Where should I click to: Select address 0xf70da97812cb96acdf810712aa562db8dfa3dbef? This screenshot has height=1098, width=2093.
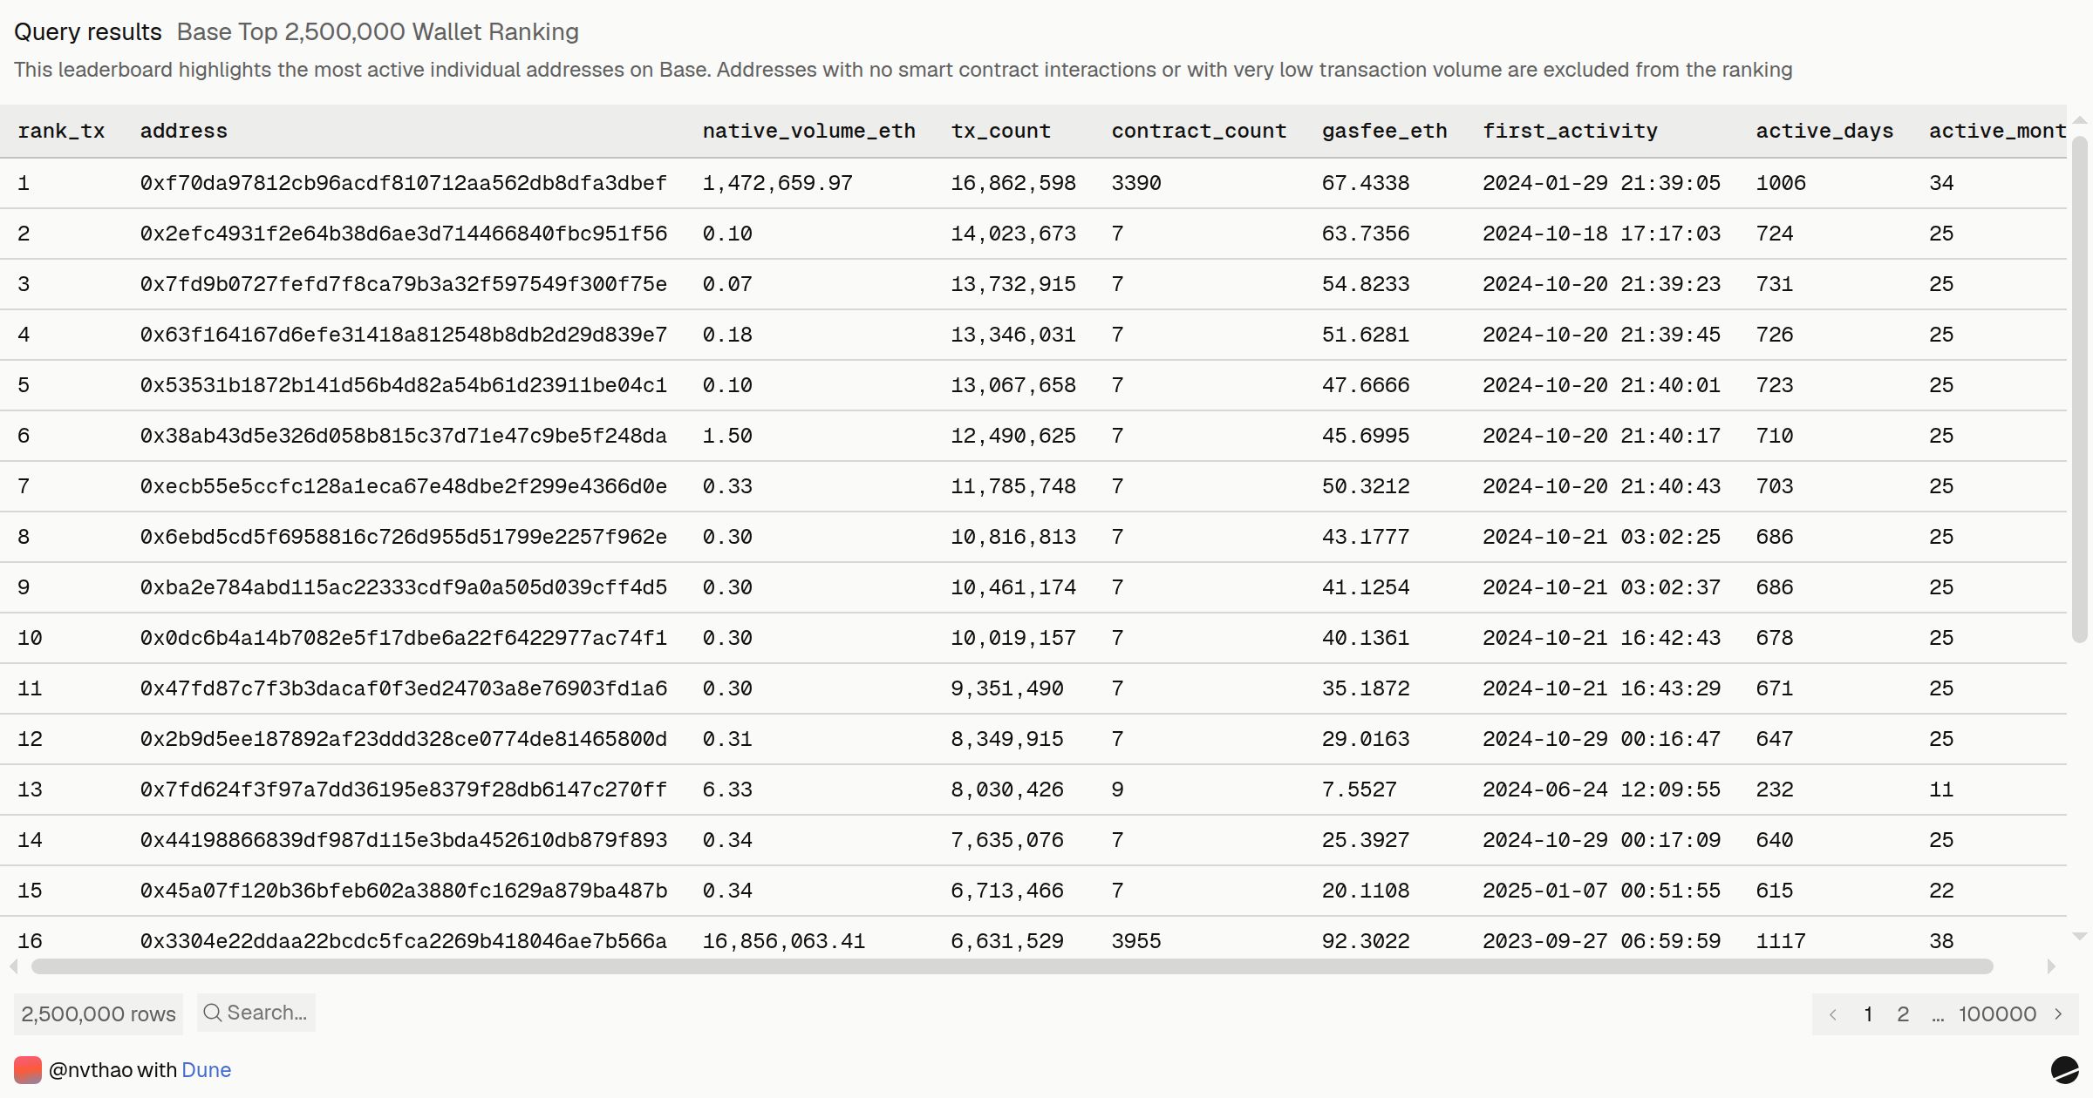pyautogui.click(x=404, y=183)
